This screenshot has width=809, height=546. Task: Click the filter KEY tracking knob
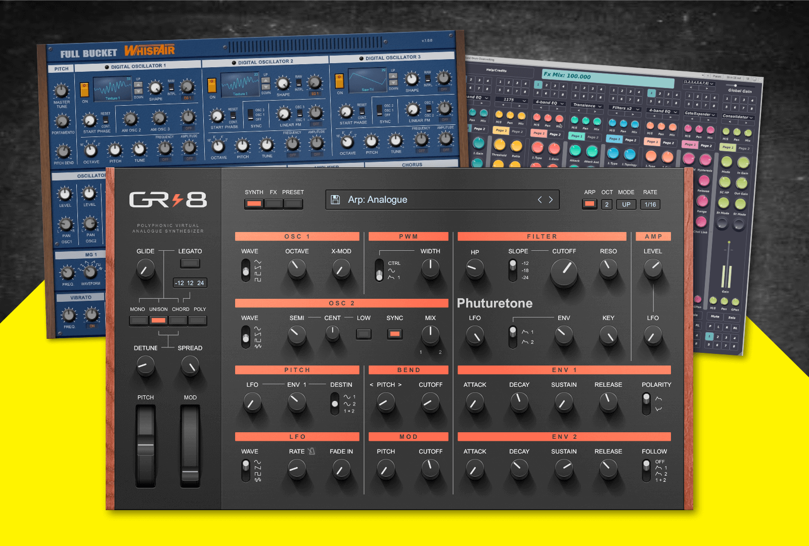click(608, 335)
